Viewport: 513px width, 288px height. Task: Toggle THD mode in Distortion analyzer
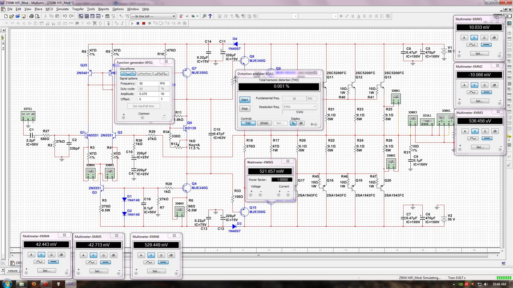pyautogui.click(x=248, y=123)
